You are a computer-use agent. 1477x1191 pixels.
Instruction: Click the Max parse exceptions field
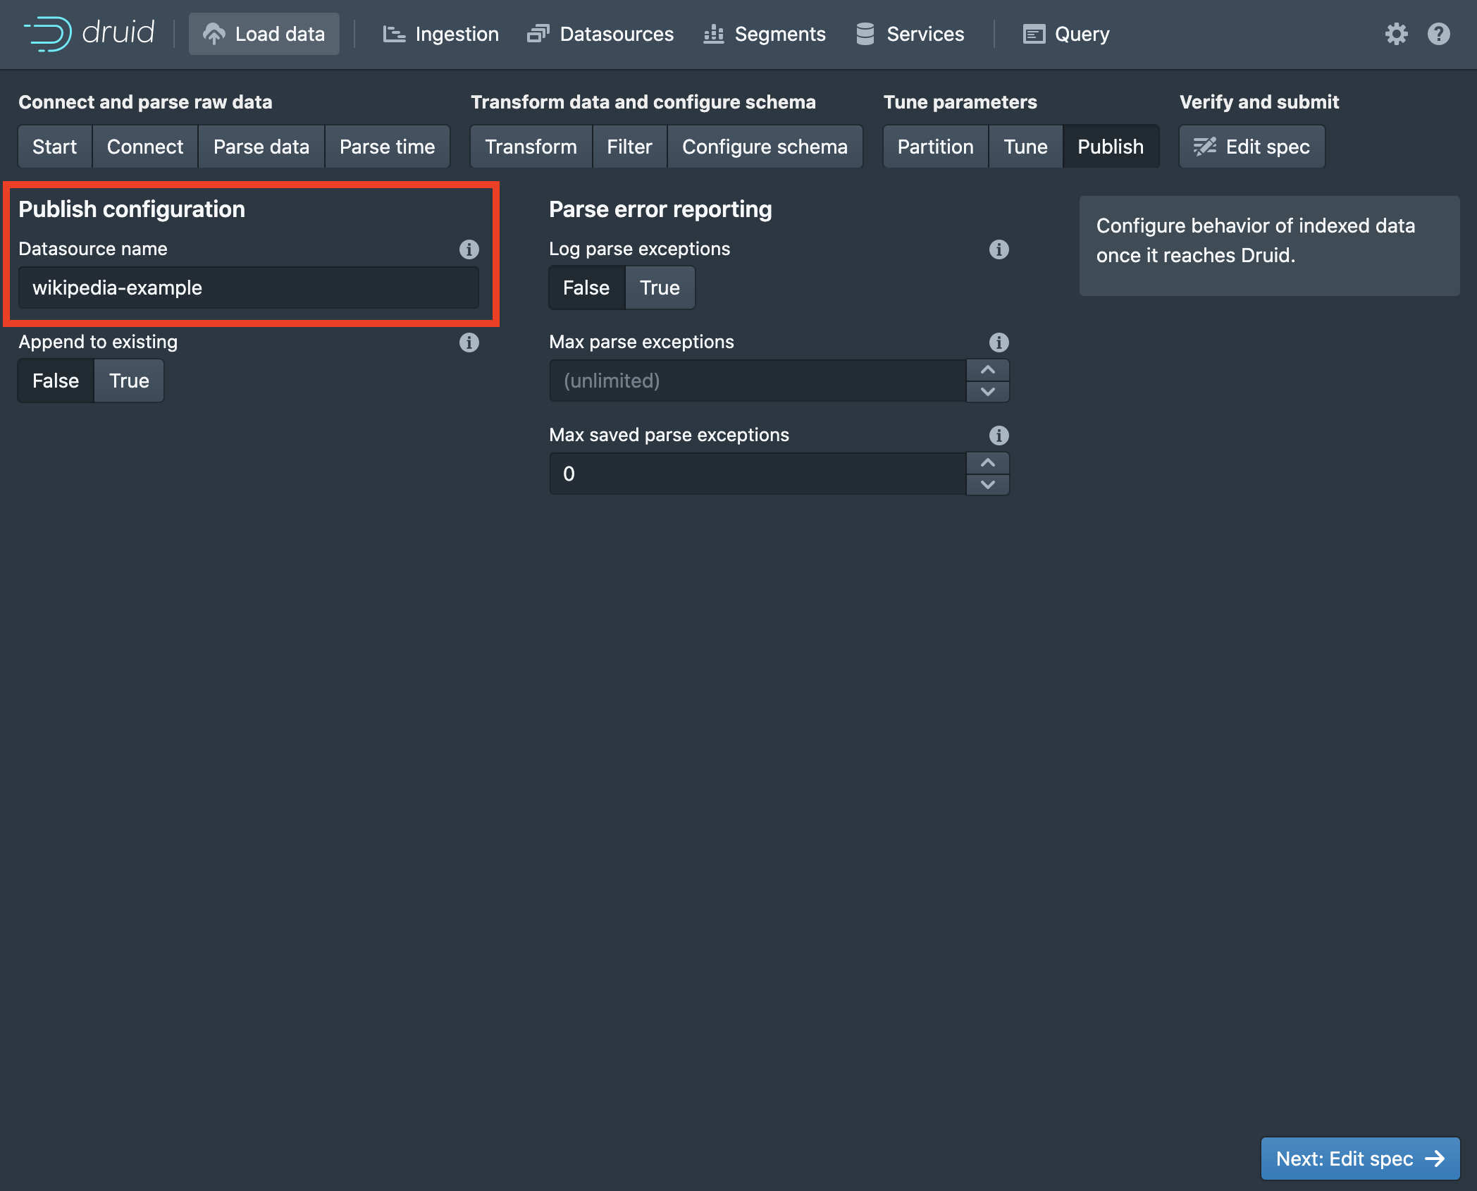tap(757, 381)
